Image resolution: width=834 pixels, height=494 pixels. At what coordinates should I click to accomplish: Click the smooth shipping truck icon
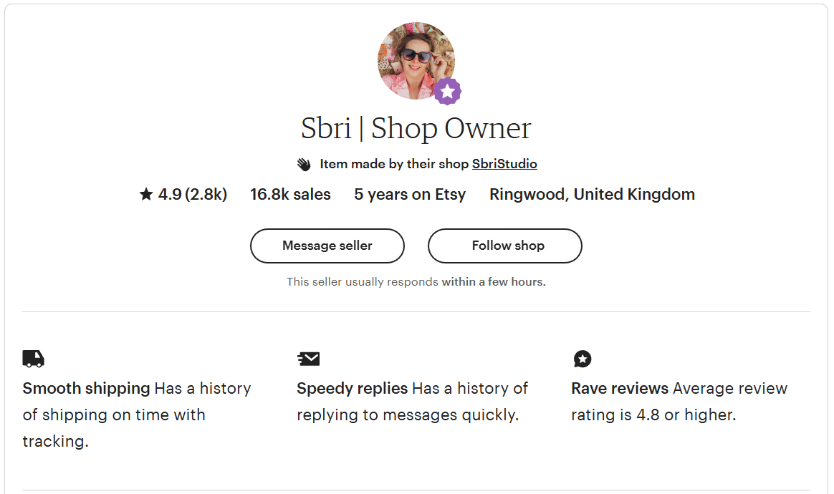click(x=34, y=359)
